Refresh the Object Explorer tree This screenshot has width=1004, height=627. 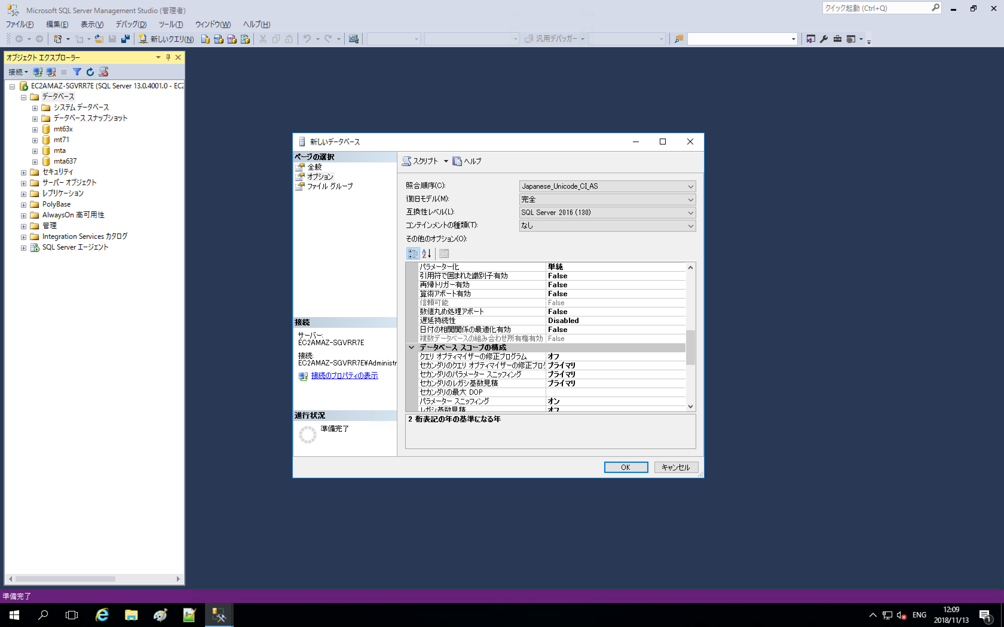(90, 72)
